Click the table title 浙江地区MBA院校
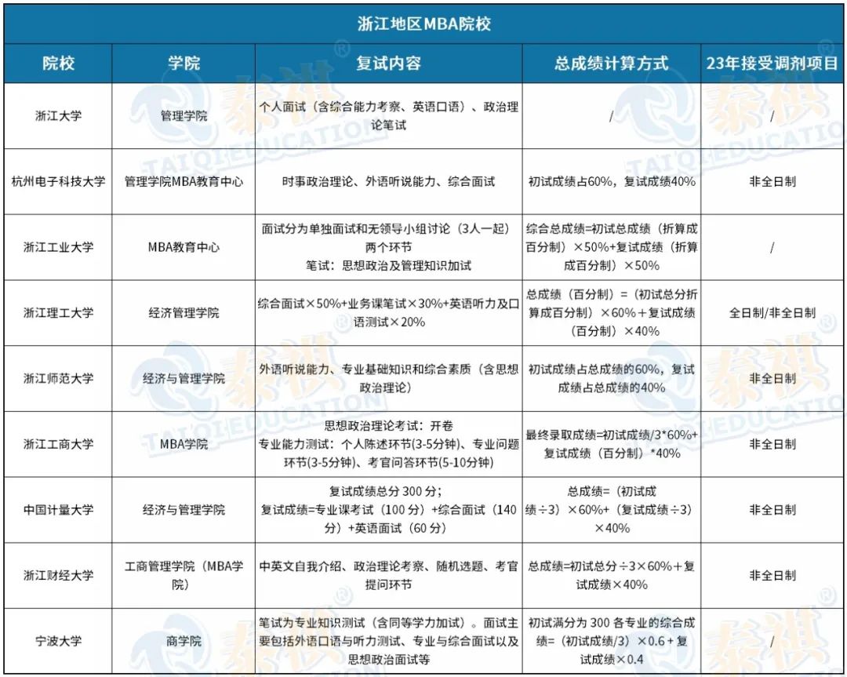Viewport: 847px width, 677px height. (x=423, y=24)
